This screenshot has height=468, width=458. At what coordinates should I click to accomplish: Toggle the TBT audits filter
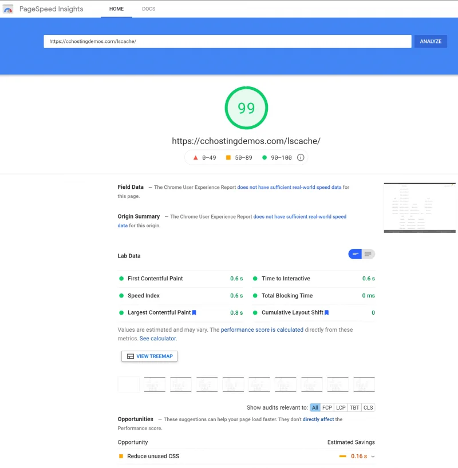(x=354, y=407)
